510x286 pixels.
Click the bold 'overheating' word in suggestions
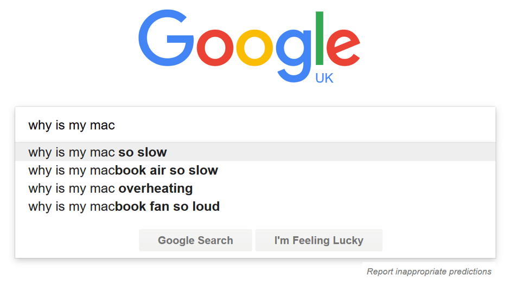point(156,188)
